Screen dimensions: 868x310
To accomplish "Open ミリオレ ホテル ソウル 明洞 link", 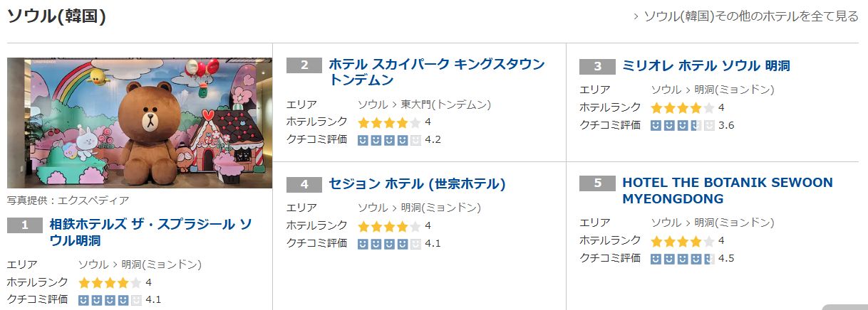I will (706, 66).
